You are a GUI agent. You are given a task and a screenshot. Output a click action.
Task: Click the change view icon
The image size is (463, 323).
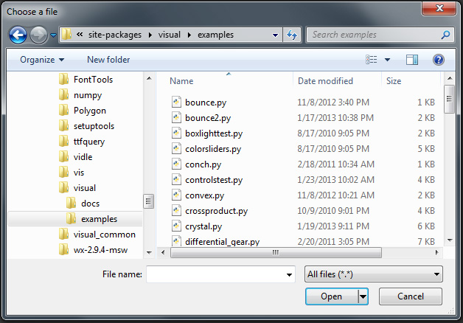(x=372, y=60)
